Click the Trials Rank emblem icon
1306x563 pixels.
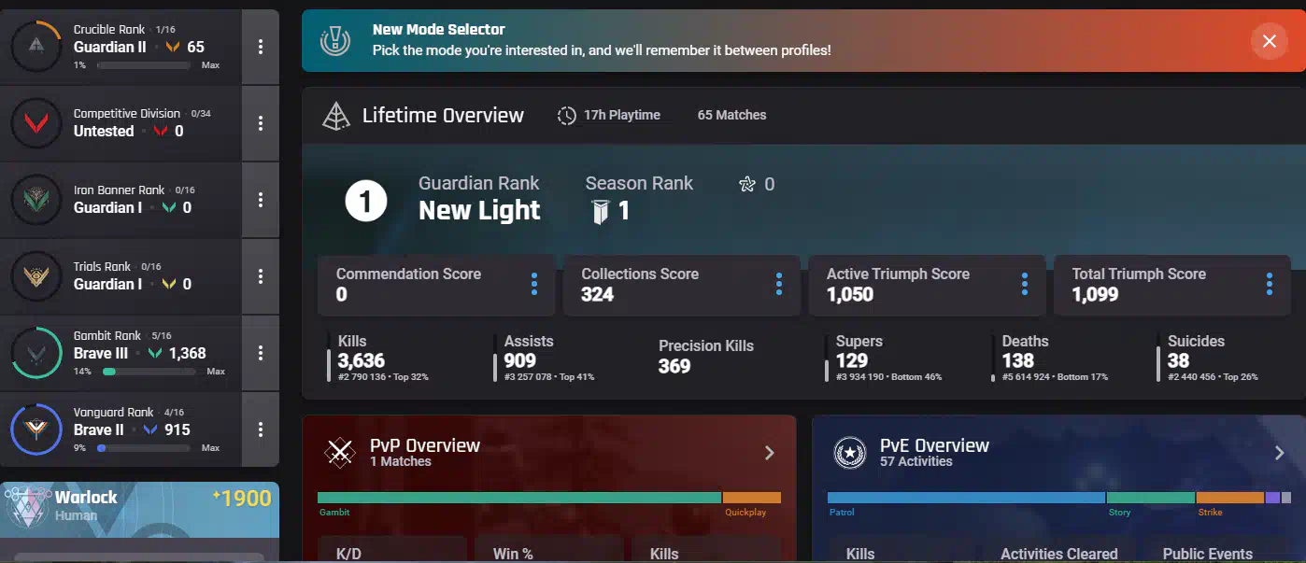[x=35, y=276]
